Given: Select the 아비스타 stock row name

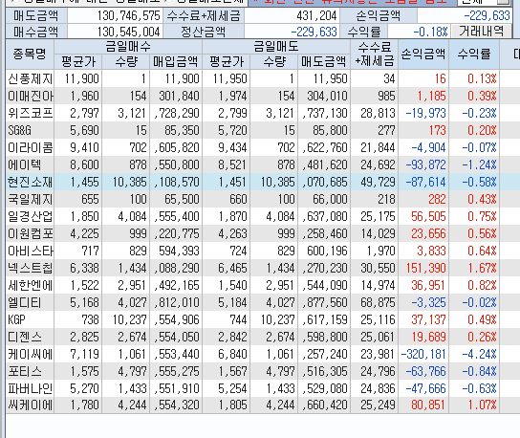Looking at the screenshot, I should [x=30, y=252].
